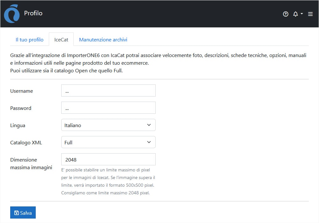
Task: Open the Manutenzione archivi tab
Action: click(x=103, y=40)
